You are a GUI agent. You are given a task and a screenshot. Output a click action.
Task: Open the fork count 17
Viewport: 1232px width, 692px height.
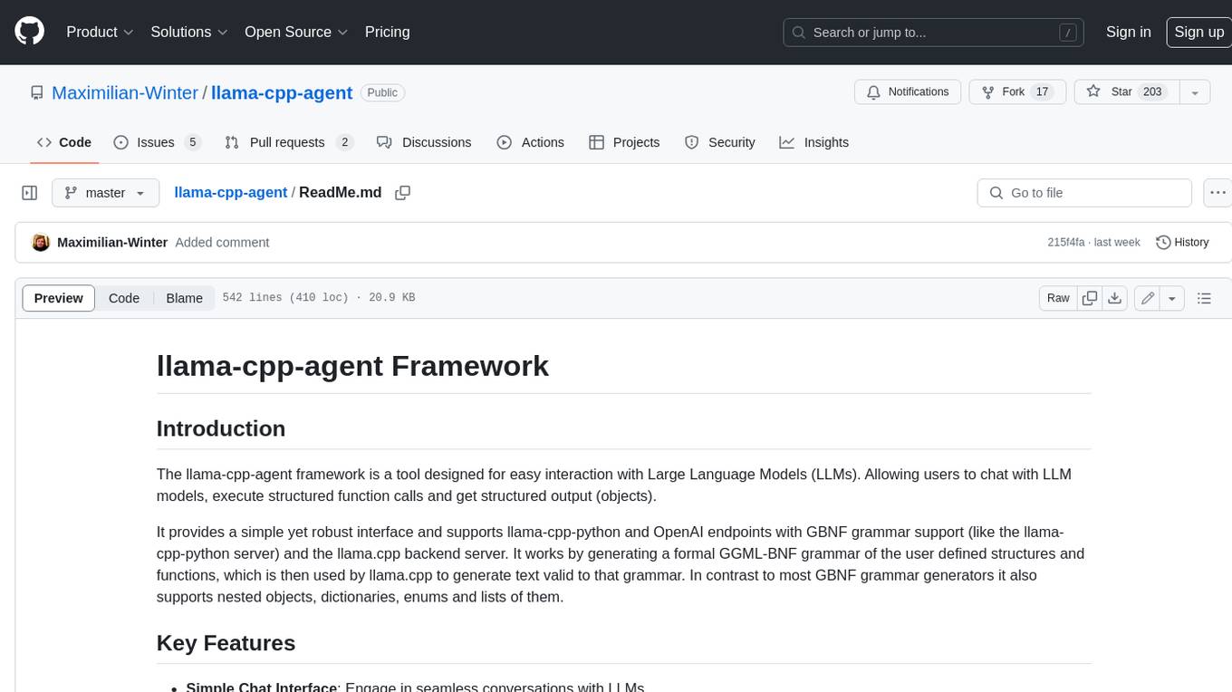1042,92
